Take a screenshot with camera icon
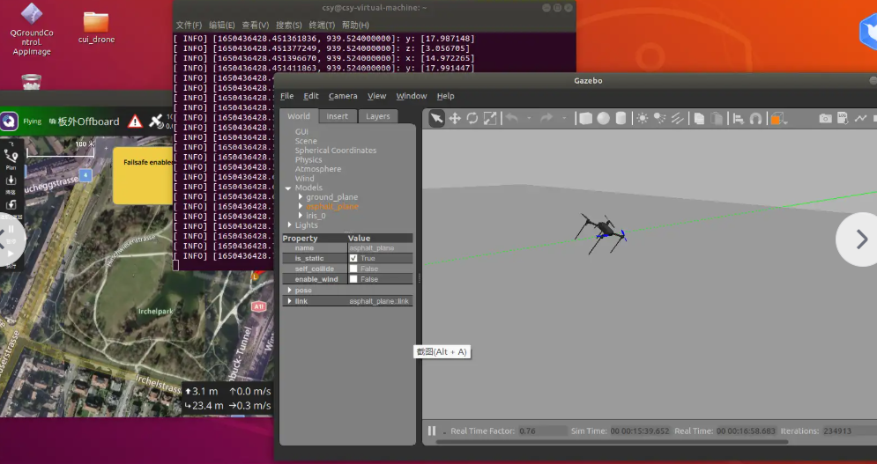This screenshot has width=877, height=464. click(x=825, y=118)
